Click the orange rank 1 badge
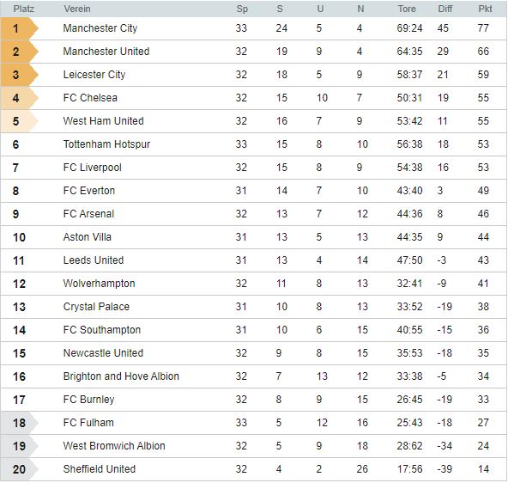This screenshot has width=508, height=483. [x=20, y=28]
